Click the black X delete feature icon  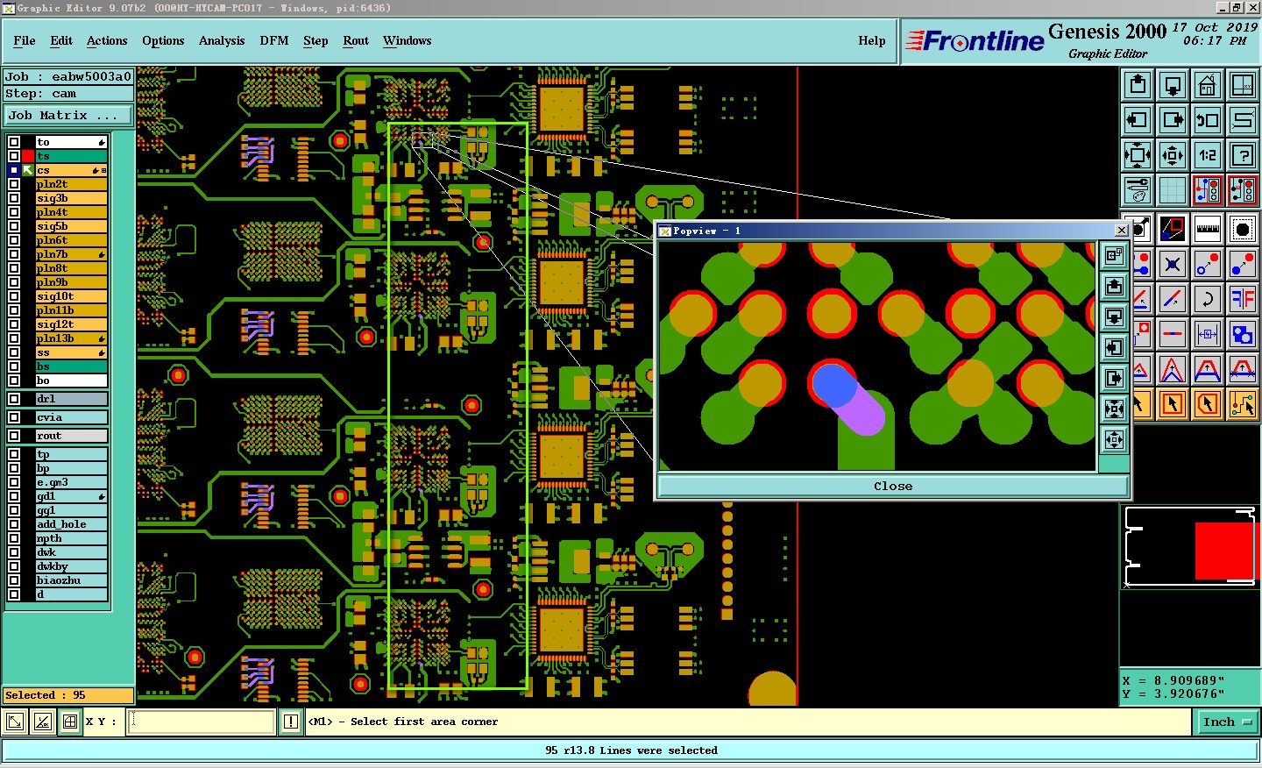[x=1173, y=264]
